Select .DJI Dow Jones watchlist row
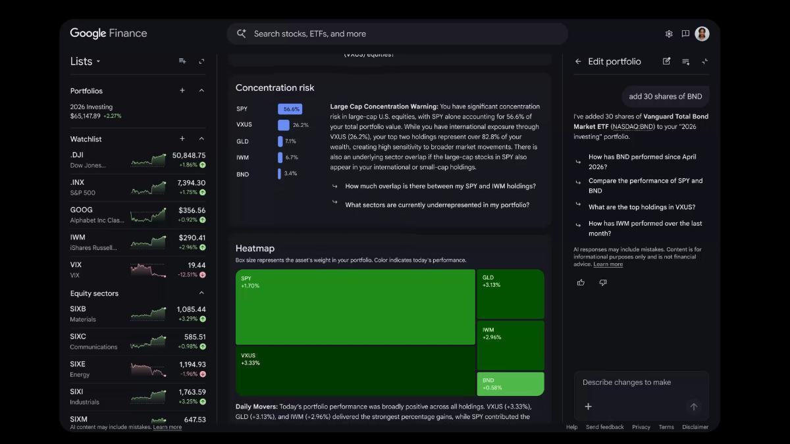Viewport: 790px width, 444px height. tap(138, 160)
